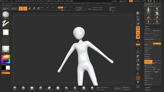The width and height of the screenshot is (164, 92).
Task: Pick the DamStandard brush
Action: click(x=84, y=88)
